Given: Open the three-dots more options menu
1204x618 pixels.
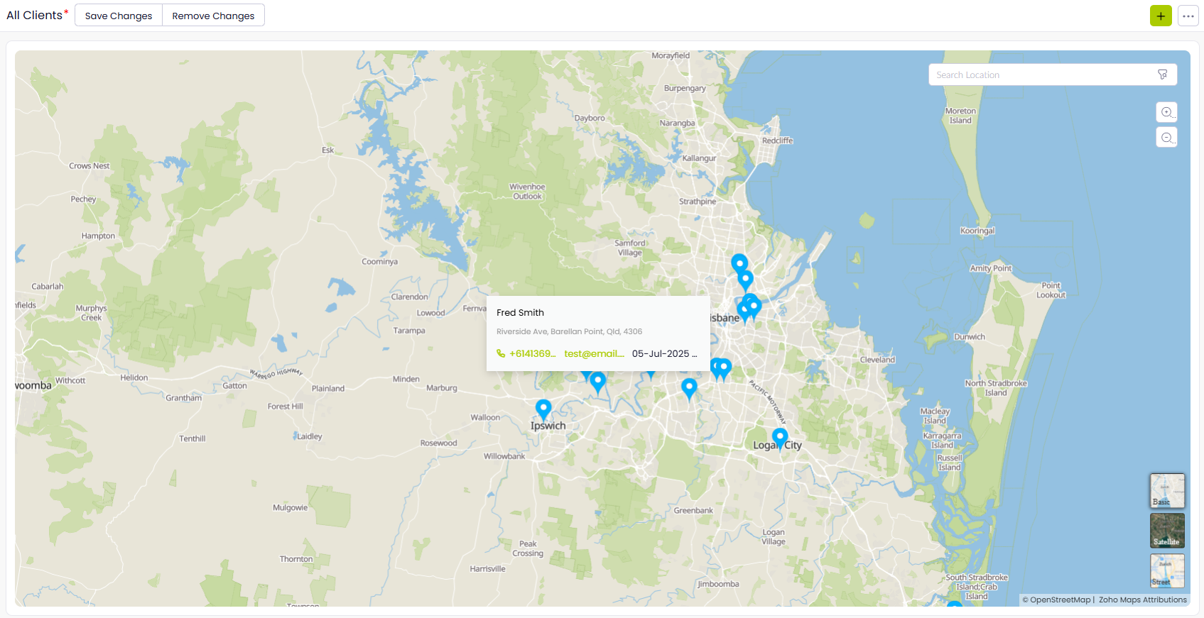Looking at the screenshot, I should coord(1188,16).
